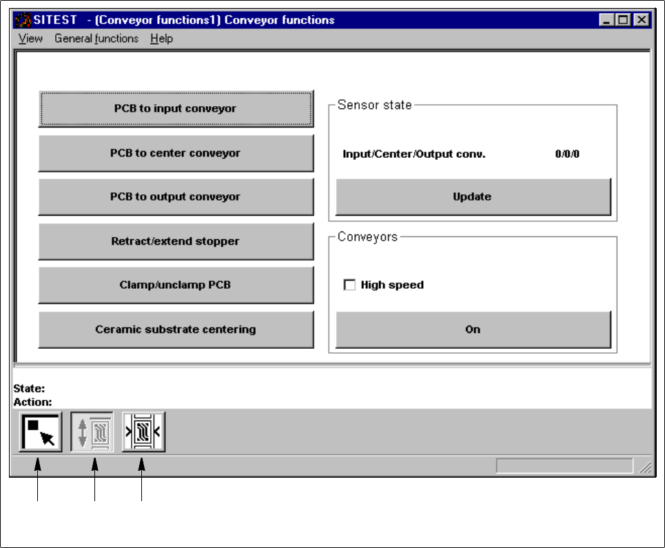Click the sensor value 0/0/0
The width and height of the screenshot is (665, 548).
coord(567,154)
